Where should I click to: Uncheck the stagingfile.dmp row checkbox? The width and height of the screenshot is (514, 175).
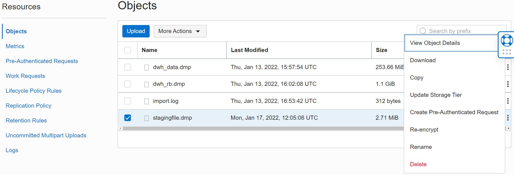coord(128,118)
